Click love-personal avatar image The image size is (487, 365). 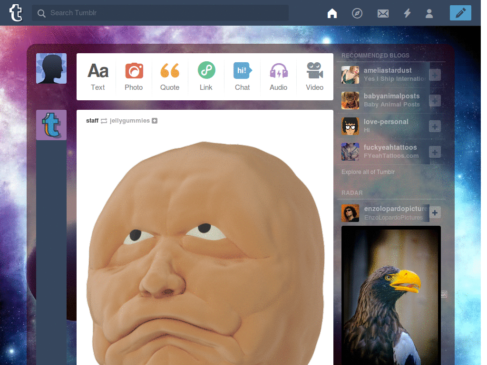350,126
